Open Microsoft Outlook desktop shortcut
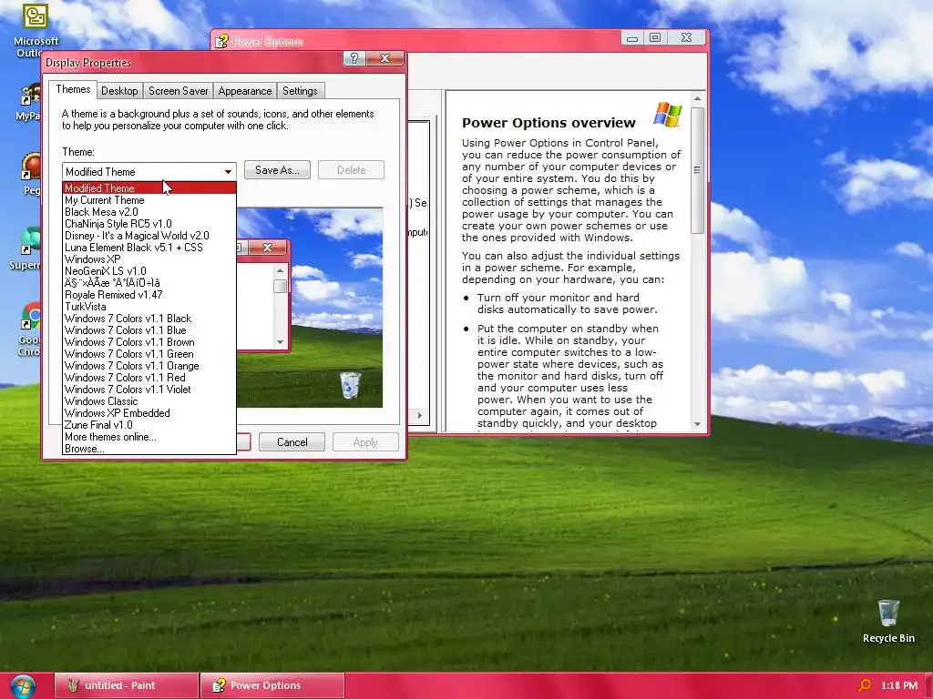Image resolution: width=933 pixels, height=699 pixels. [36, 30]
